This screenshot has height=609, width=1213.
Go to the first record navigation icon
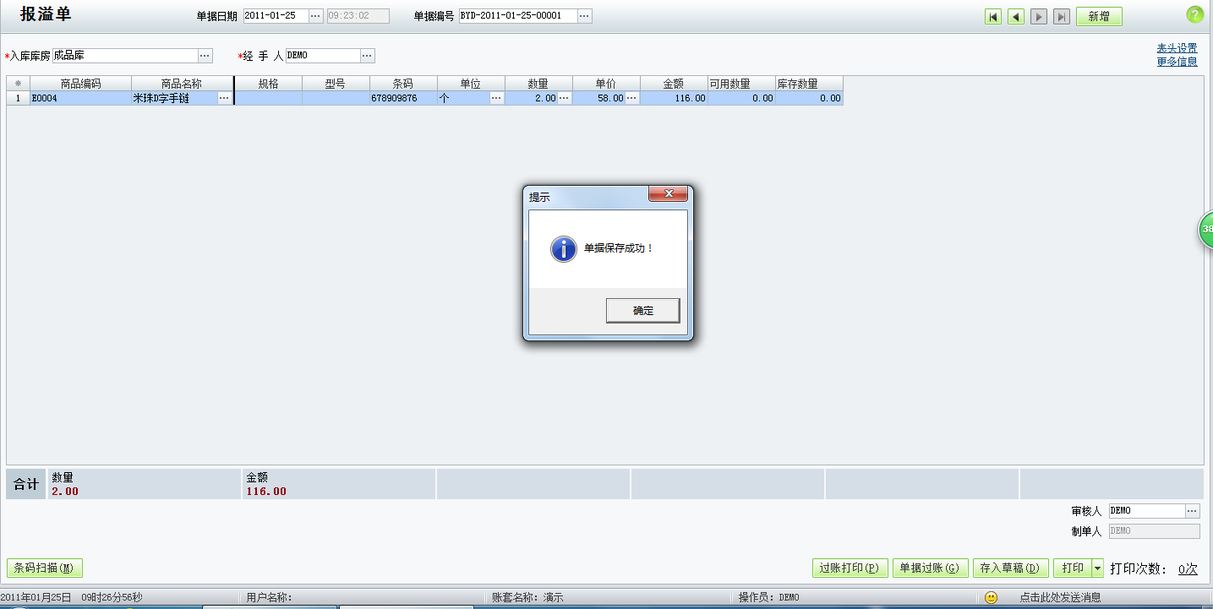(x=993, y=17)
